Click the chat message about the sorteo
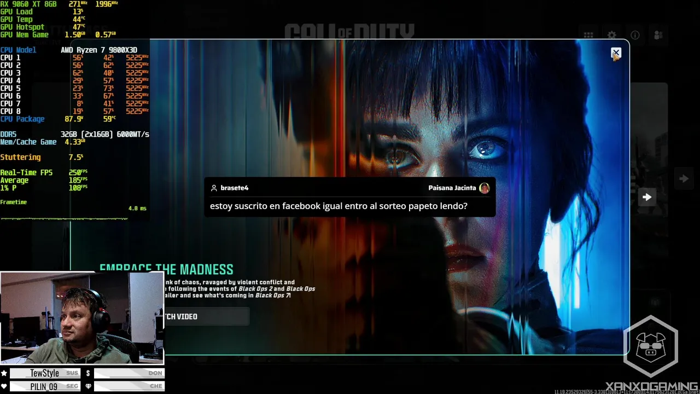Screen dimensions: 700x394 click(339, 206)
